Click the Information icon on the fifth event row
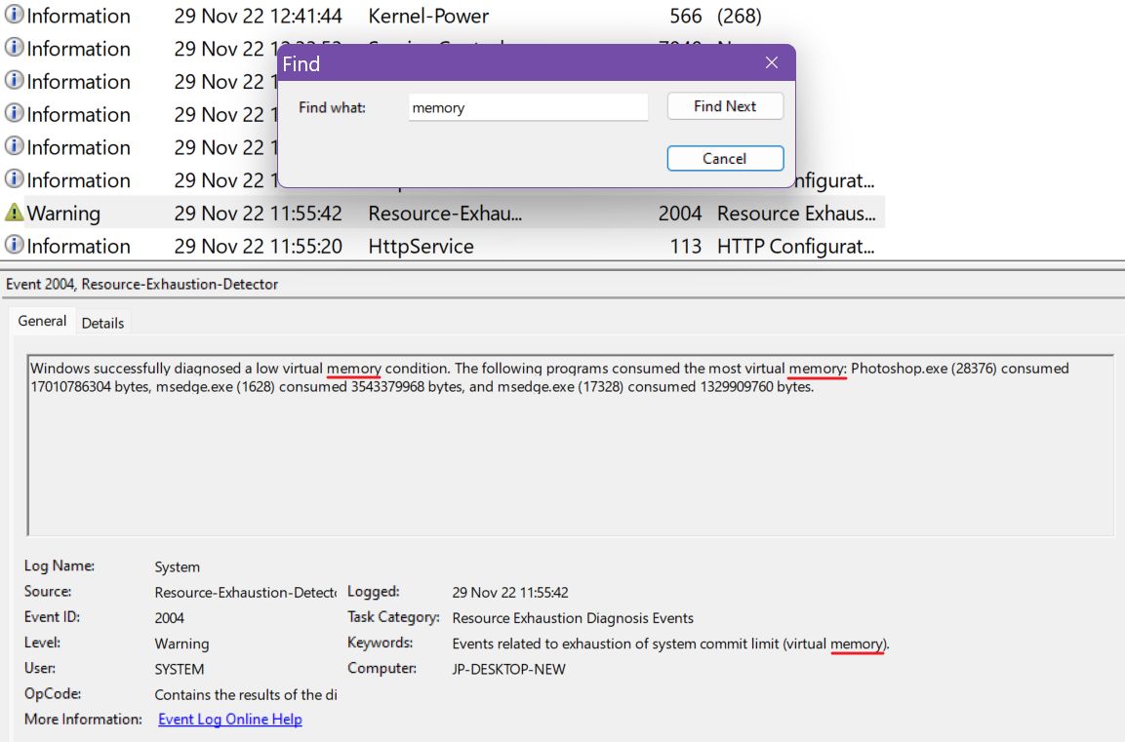 [14, 147]
